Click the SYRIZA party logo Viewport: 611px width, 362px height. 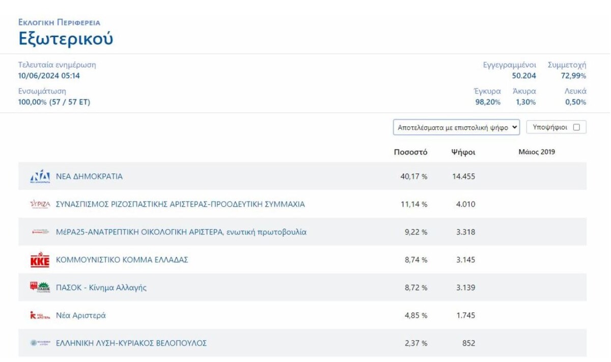point(40,204)
